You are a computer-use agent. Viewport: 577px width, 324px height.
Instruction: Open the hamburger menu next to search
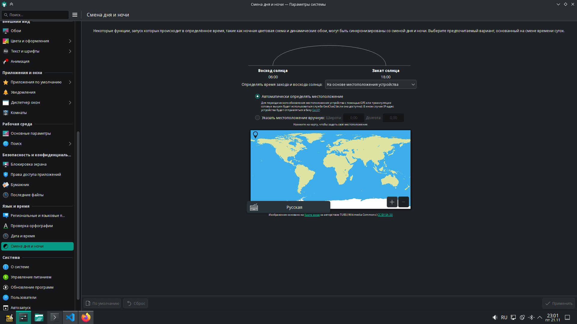point(75,15)
